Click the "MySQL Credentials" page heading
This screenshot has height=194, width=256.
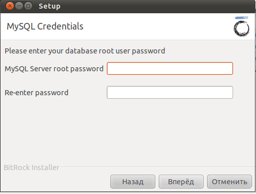45,26
